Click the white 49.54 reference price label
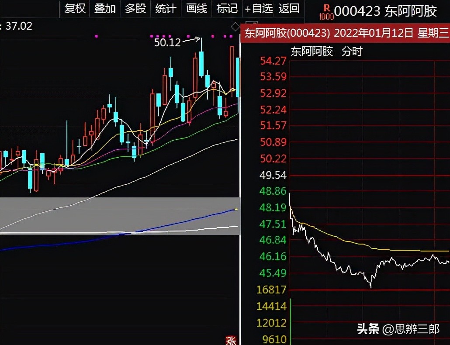The image size is (450, 345). [273, 175]
